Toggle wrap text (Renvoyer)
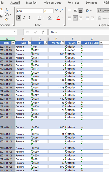The height and width of the screenshot is (172, 109). pos(103,11)
